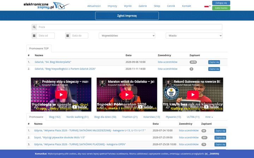Click share arrow on Problemy stóp video

tap(36, 107)
